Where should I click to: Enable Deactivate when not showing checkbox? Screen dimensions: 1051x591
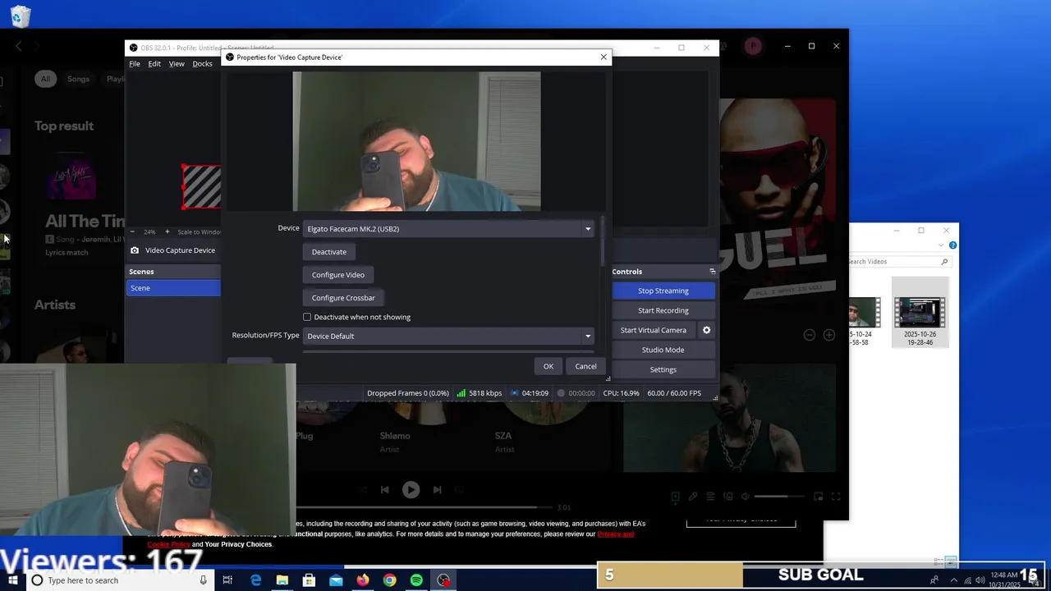pyautogui.click(x=307, y=317)
